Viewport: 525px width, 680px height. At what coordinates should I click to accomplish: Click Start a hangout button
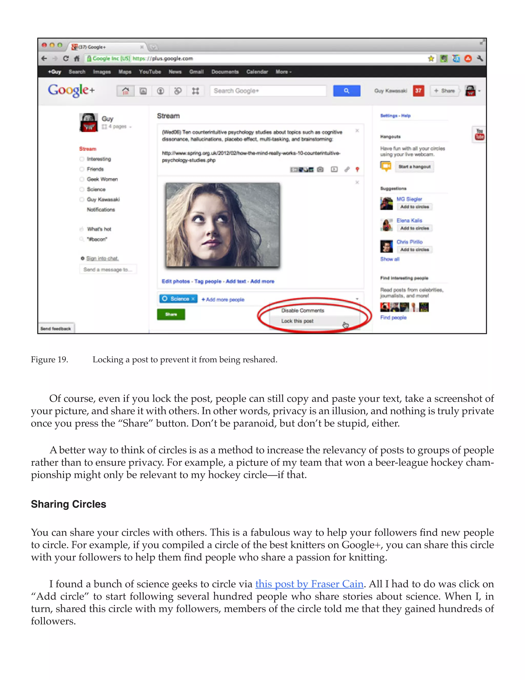pyautogui.click(x=414, y=167)
